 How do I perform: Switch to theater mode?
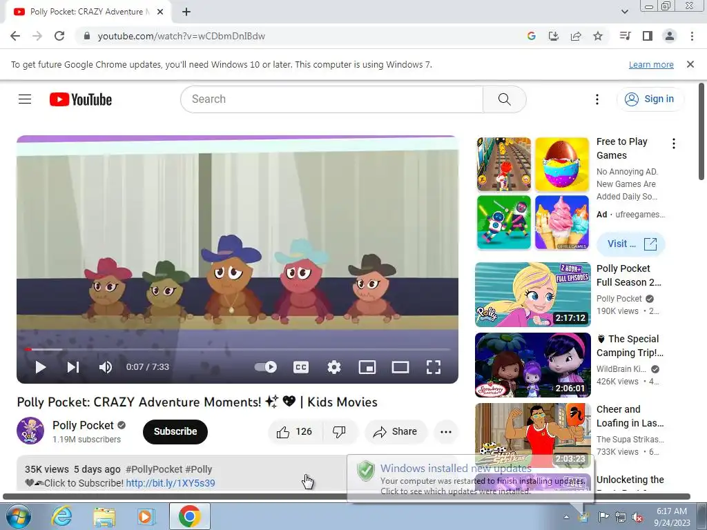click(x=400, y=367)
